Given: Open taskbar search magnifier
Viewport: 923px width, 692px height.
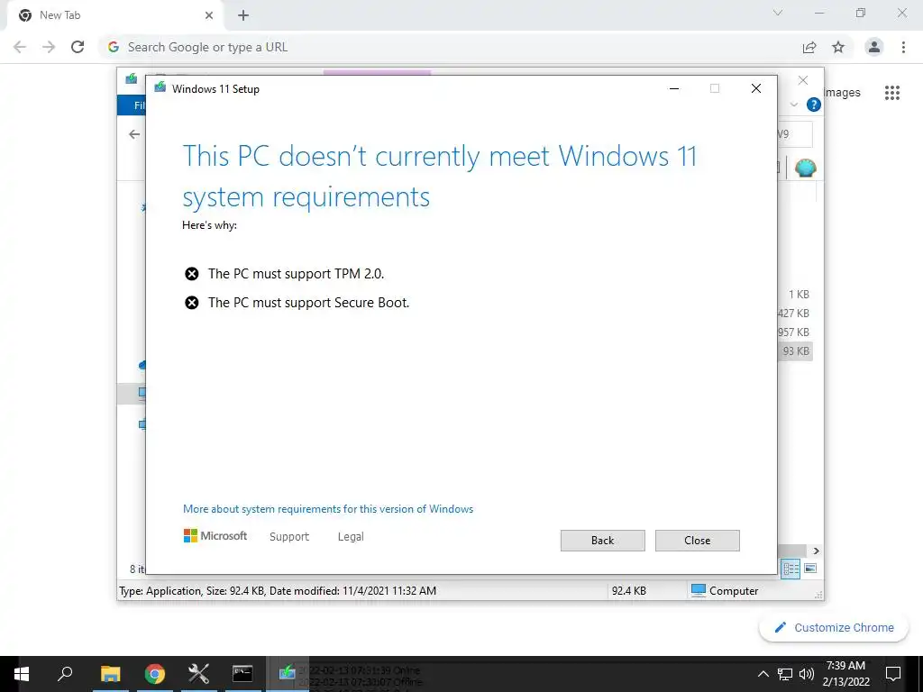Looking at the screenshot, I should point(65,674).
